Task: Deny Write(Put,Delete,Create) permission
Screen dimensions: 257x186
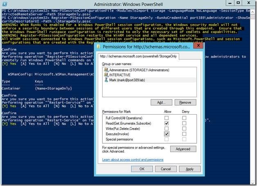Action: tap(184, 128)
